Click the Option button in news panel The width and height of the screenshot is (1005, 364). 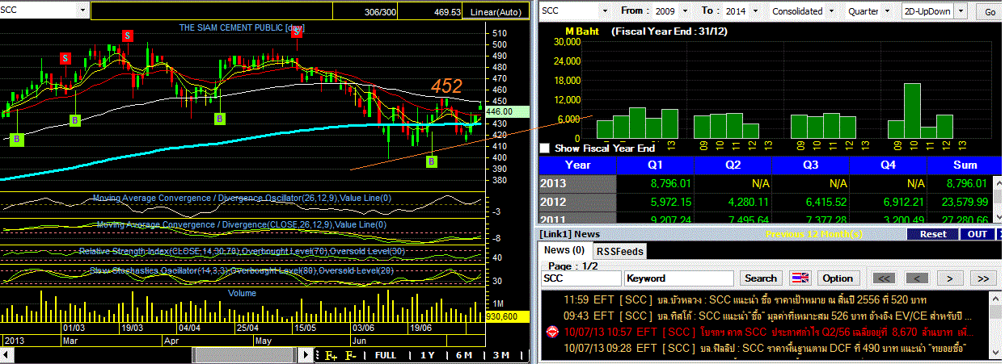pyautogui.click(x=838, y=278)
